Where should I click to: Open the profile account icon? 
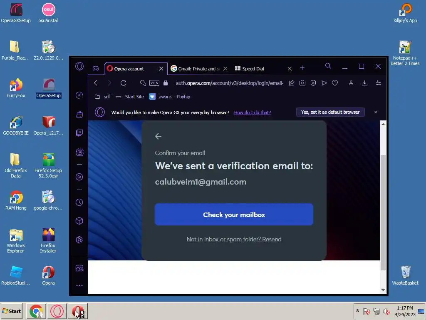pyautogui.click(x=351, y=83)
